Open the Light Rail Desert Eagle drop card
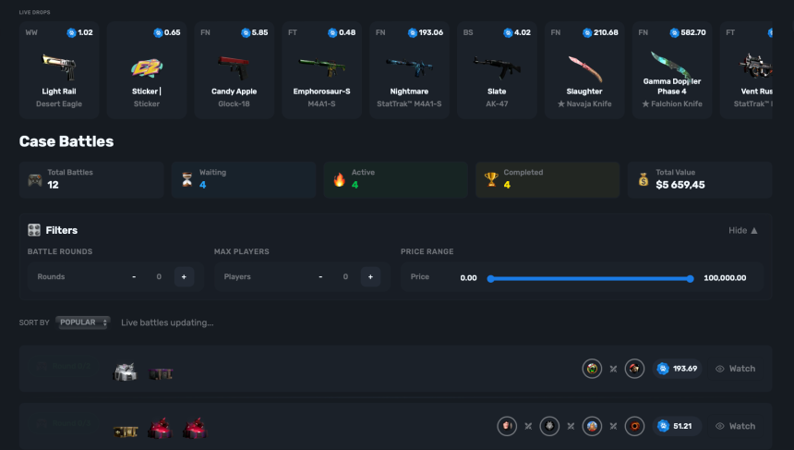Viewport: 794px width, 450px height. (x=59, y=70)
